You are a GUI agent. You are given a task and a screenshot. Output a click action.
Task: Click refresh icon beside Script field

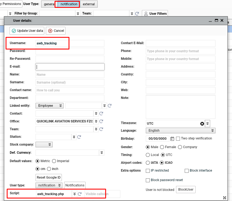pyautogui.click(x=80, y=194)
